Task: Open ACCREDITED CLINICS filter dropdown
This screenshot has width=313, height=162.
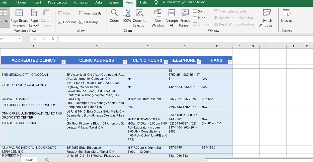Action: tap(63, 62)
